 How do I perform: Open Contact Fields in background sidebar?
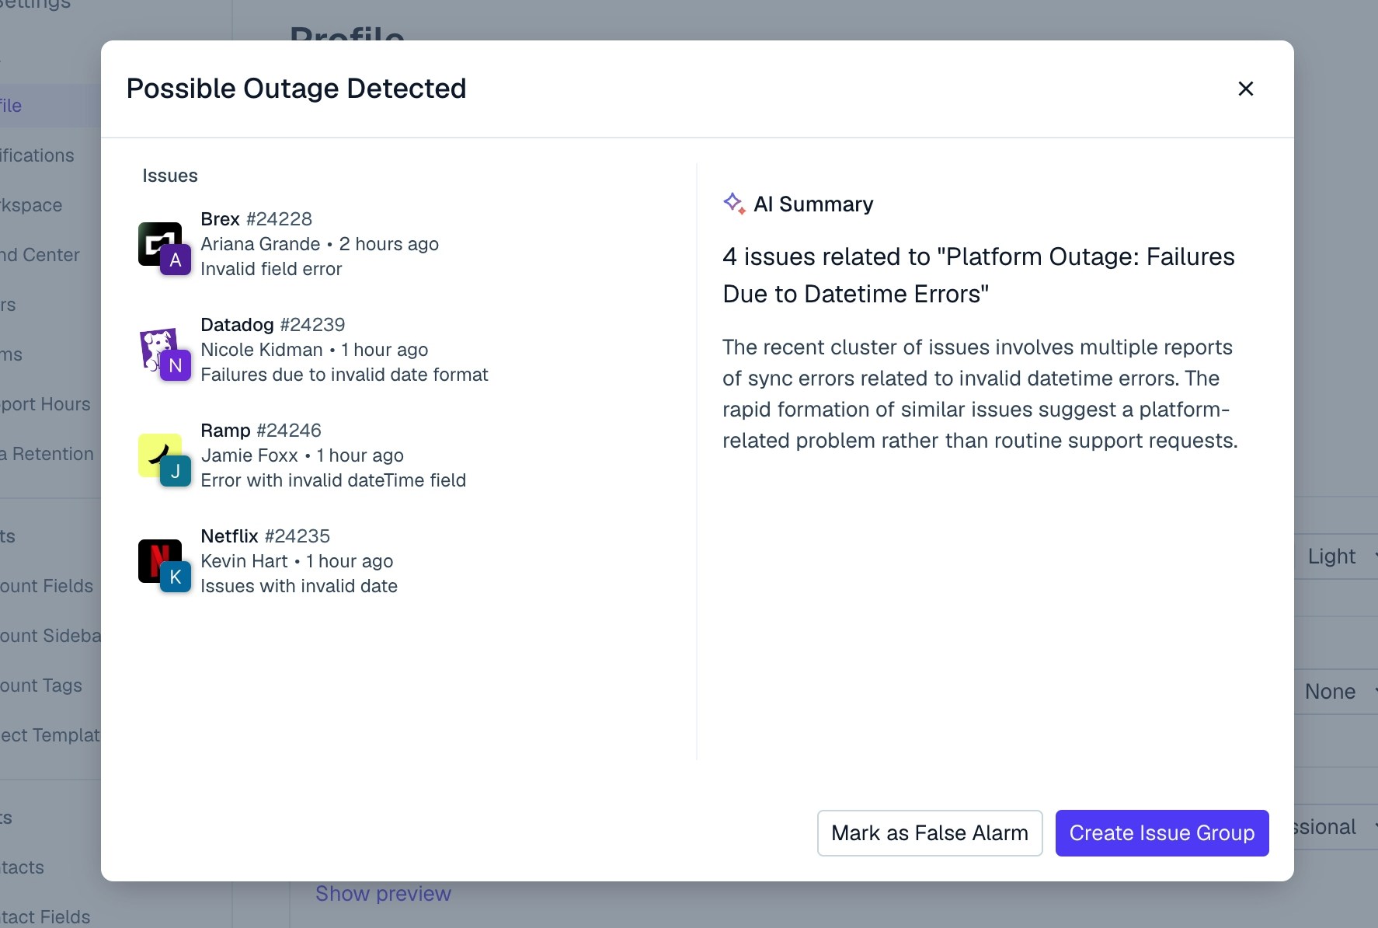(45, 917)
